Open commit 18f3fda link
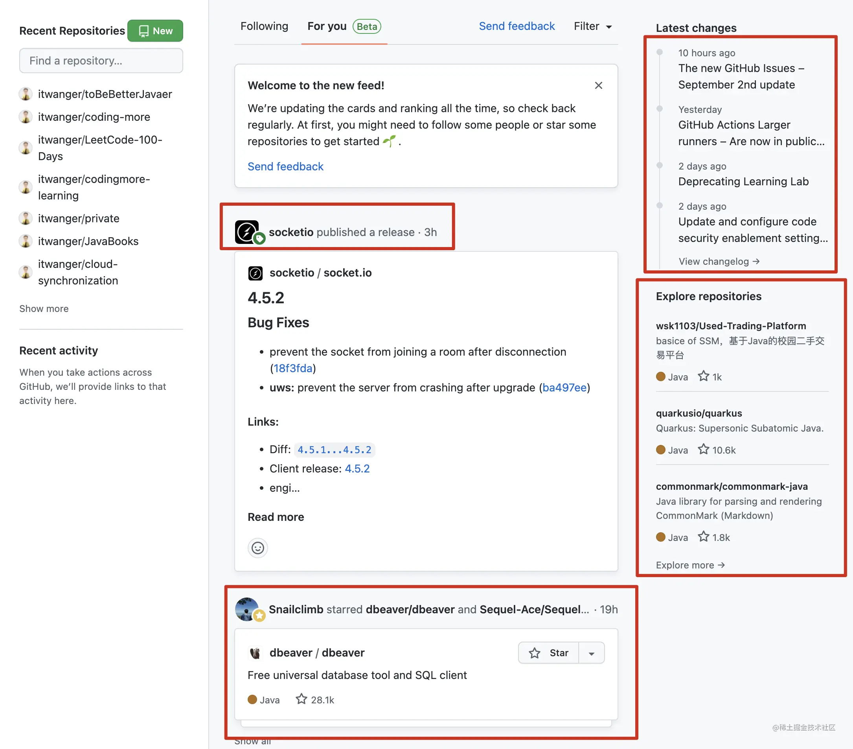853x749 pixels. tap(293, 368)
